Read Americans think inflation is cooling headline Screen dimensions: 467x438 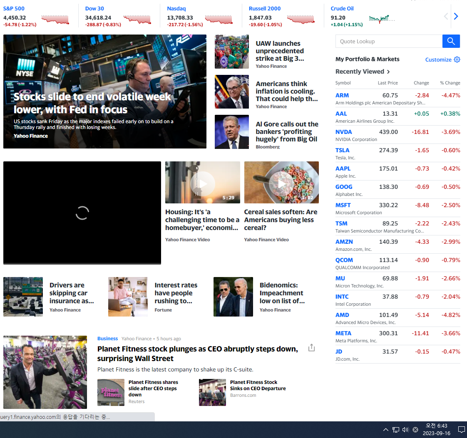(286, 92)
